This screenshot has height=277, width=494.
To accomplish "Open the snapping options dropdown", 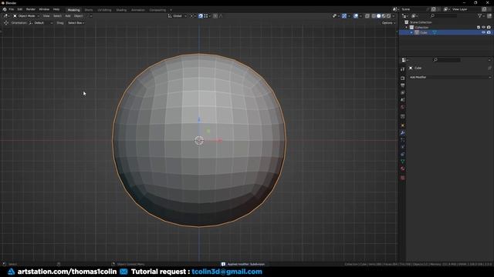I will pyautogui.click(x=207, y=15).
